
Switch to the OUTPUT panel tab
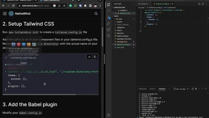pyautogui.click(x=153, y=89)
